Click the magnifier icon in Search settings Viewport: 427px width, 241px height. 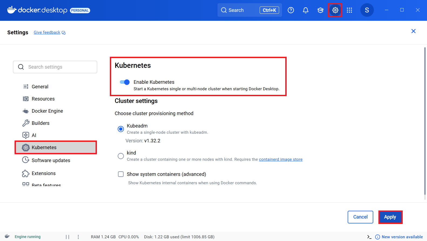[21, 67]
